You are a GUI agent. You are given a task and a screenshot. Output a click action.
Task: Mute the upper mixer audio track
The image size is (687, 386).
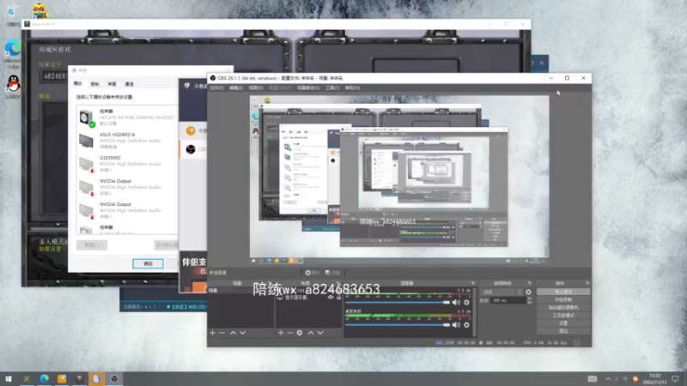pos(456,303)
